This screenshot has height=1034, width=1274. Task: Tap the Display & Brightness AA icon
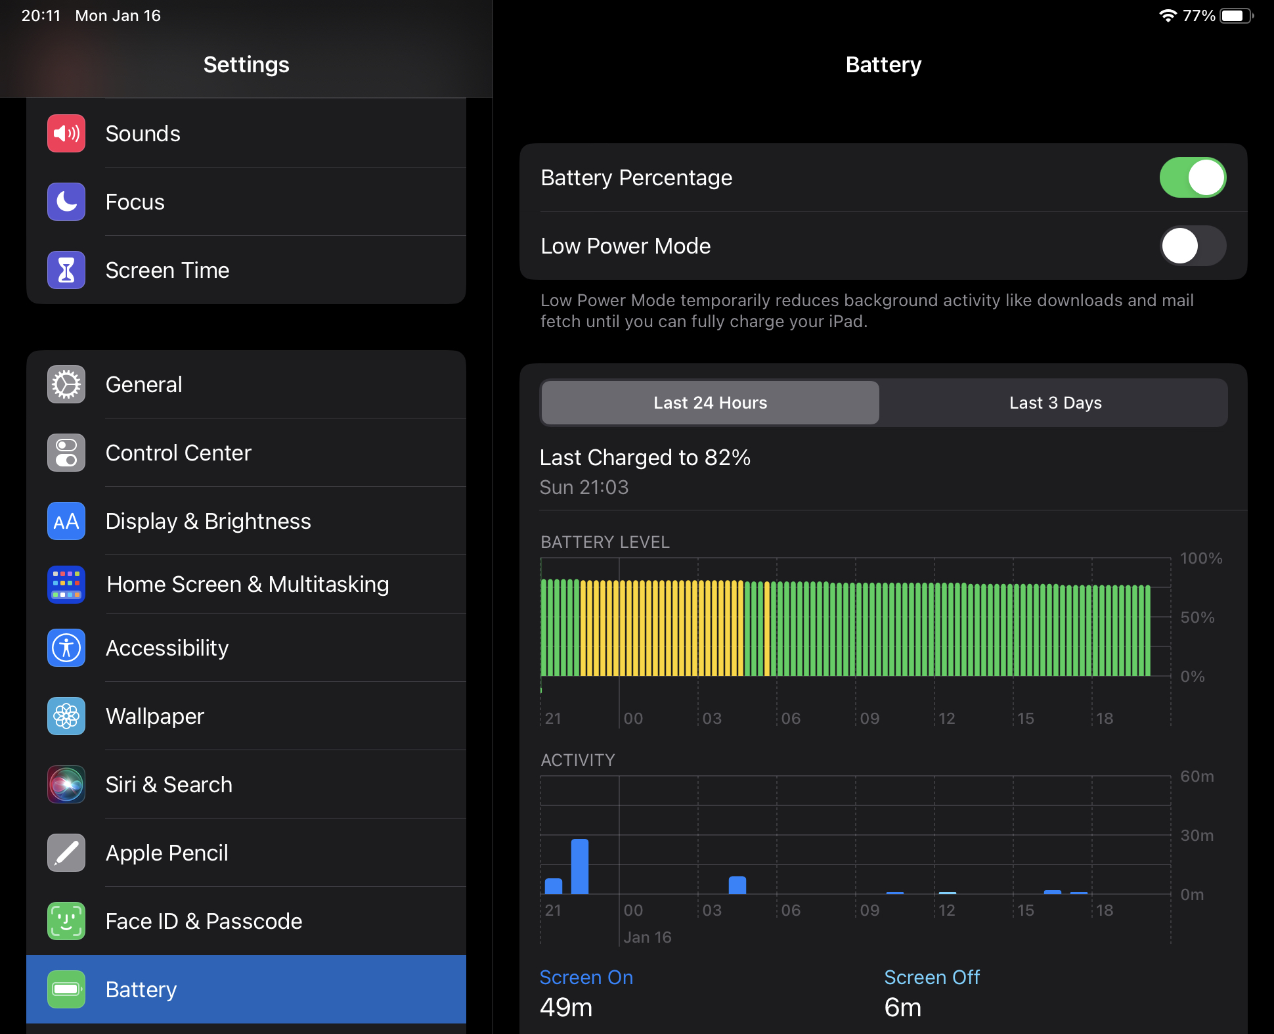66,521
